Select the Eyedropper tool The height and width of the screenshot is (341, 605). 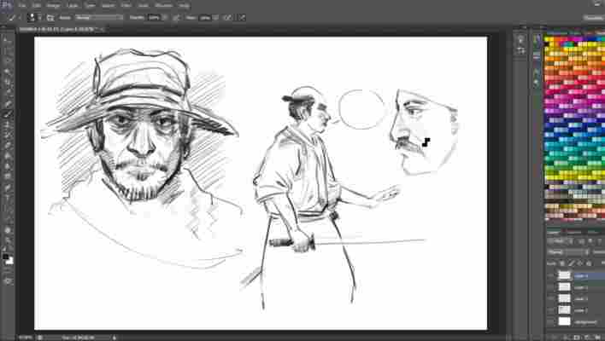tap(8, 93)
